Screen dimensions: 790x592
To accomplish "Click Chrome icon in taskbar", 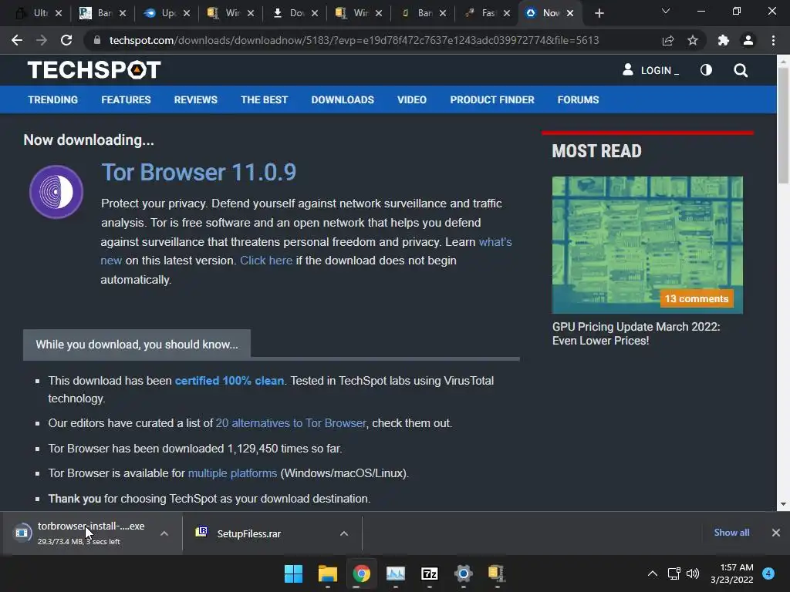I will [x=361, y=573].
